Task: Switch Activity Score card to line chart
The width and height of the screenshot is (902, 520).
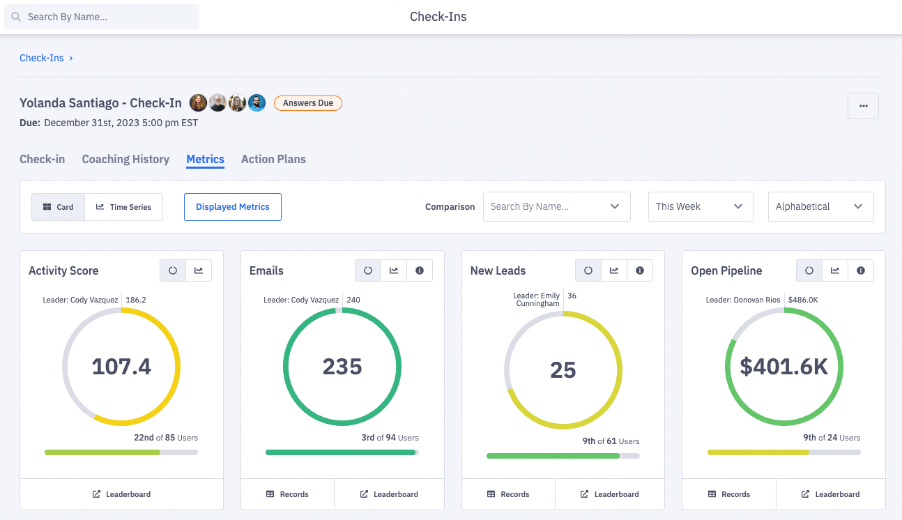Action: pyautogui.click(x=199, y=270)
